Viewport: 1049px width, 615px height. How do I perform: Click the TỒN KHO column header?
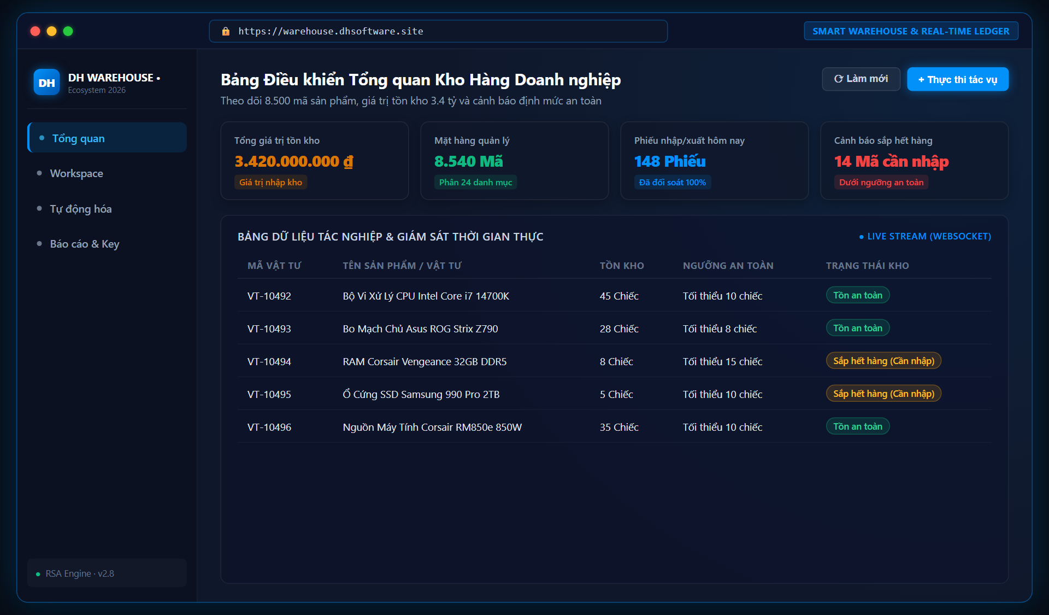tap(622, 266)
